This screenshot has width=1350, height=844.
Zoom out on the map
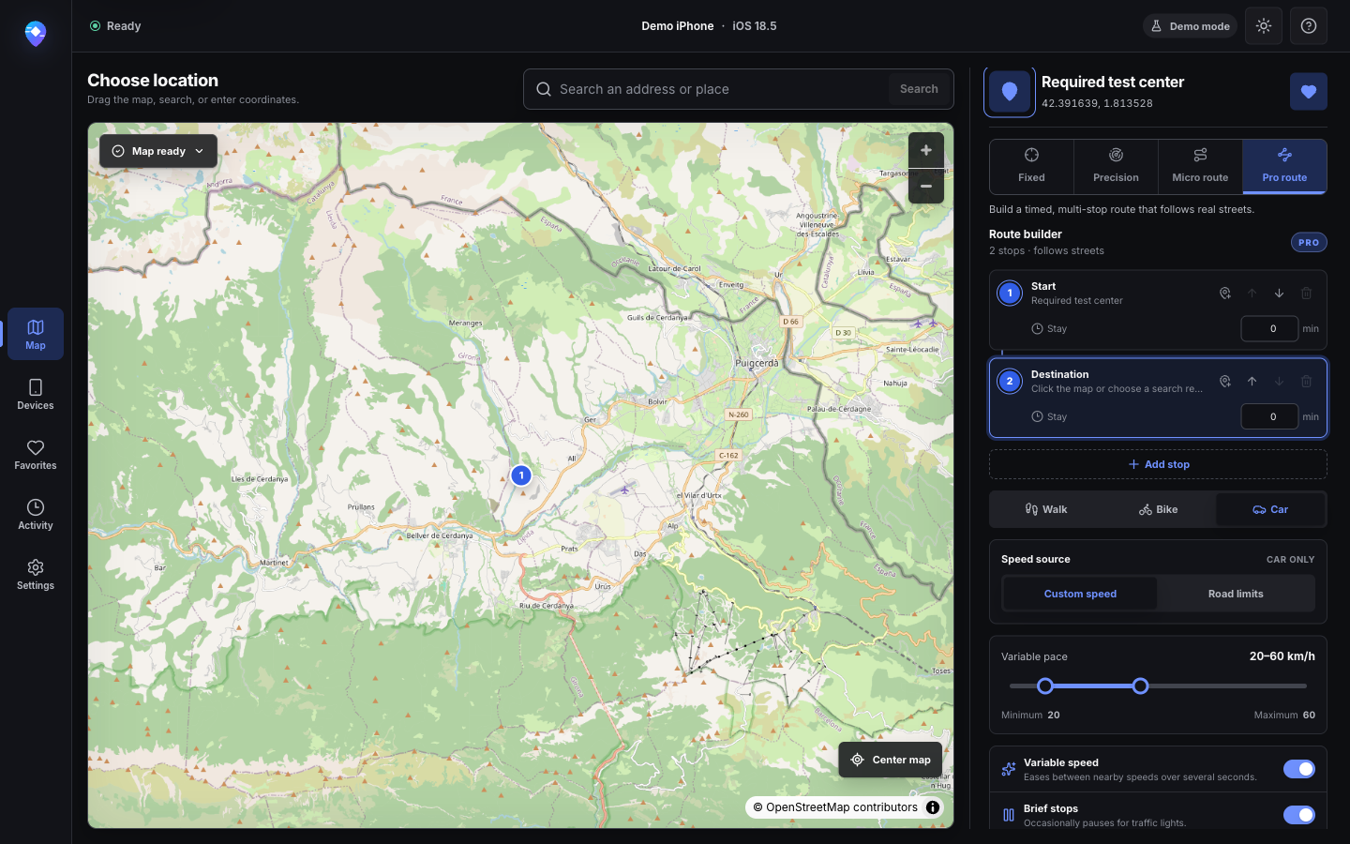[x=926, y=187]
